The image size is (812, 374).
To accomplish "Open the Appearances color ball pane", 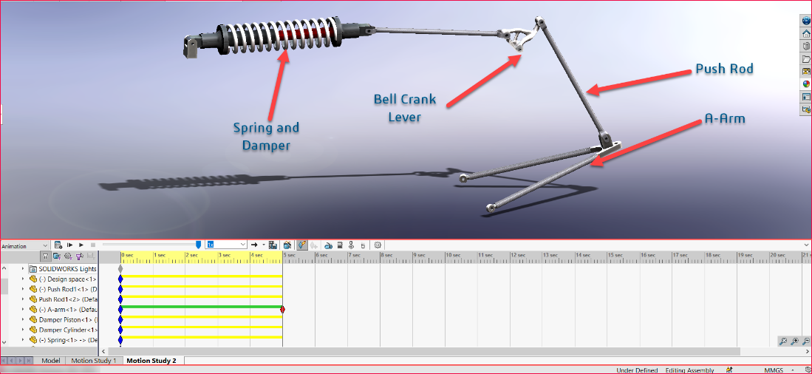I will click(806, 84).
